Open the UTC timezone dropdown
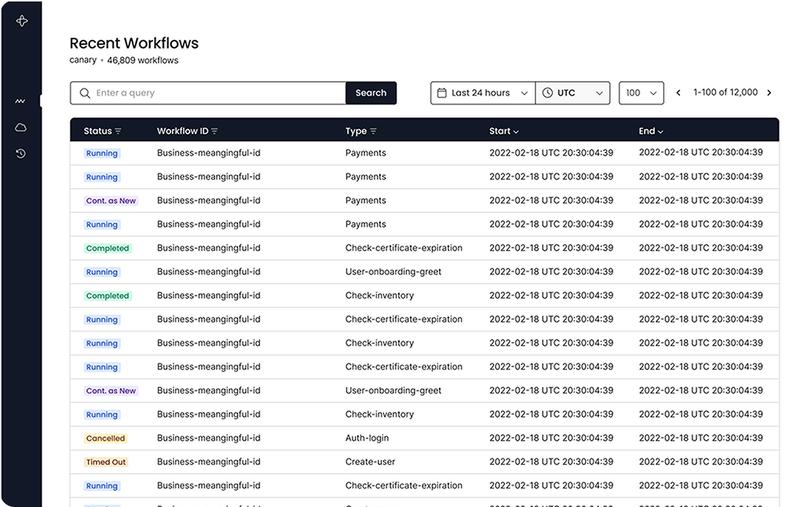The image size is (801, 507). [x=573, y=92]
